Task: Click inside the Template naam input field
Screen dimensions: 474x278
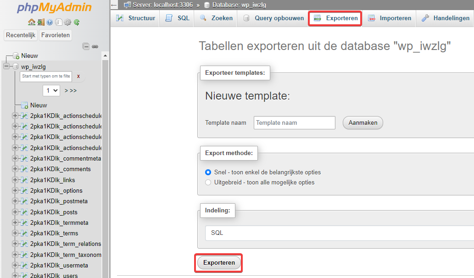Action: 294,122
